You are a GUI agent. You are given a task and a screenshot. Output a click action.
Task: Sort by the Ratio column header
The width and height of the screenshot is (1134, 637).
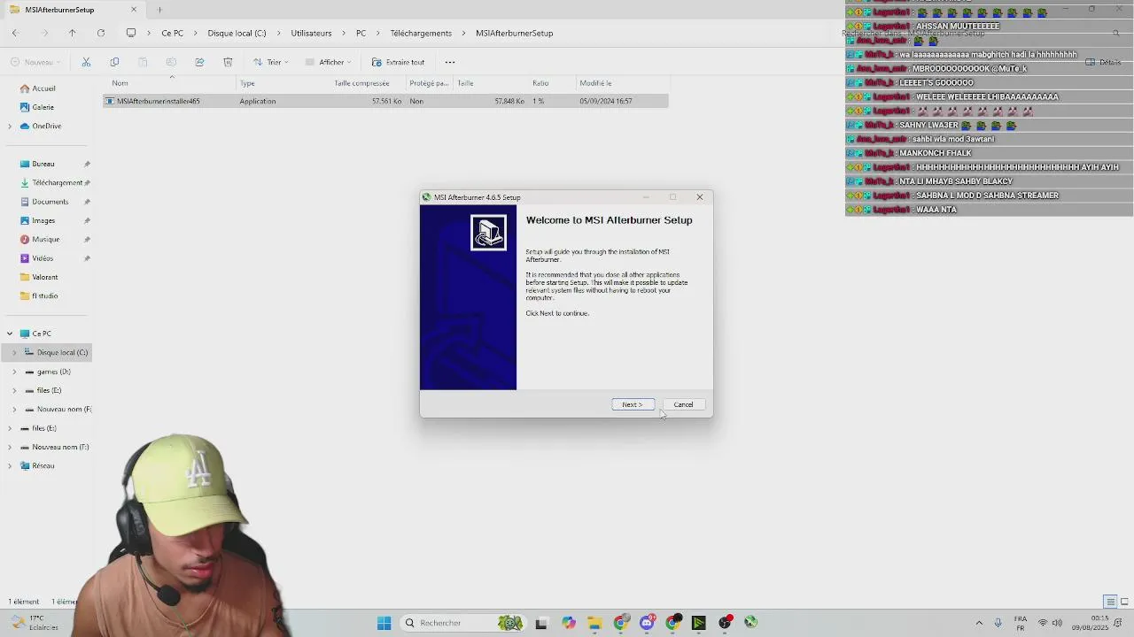pos(540,83)
